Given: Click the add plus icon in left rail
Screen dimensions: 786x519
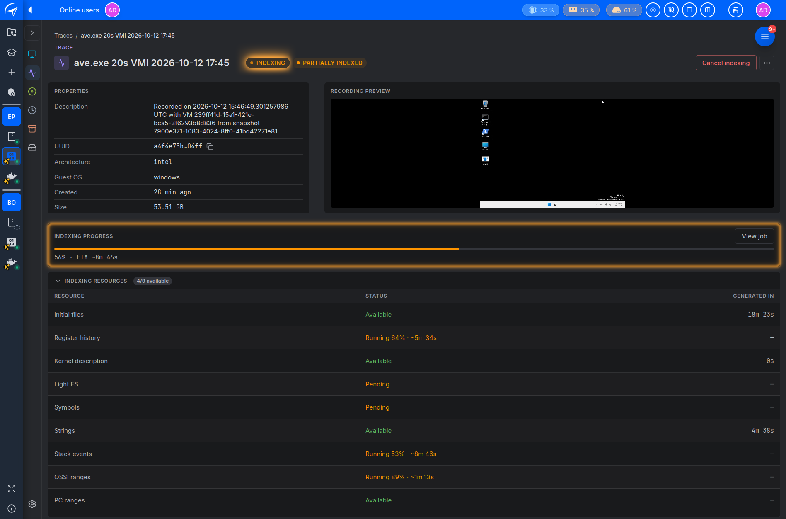Looking at the screenshot, I should 12,72.
